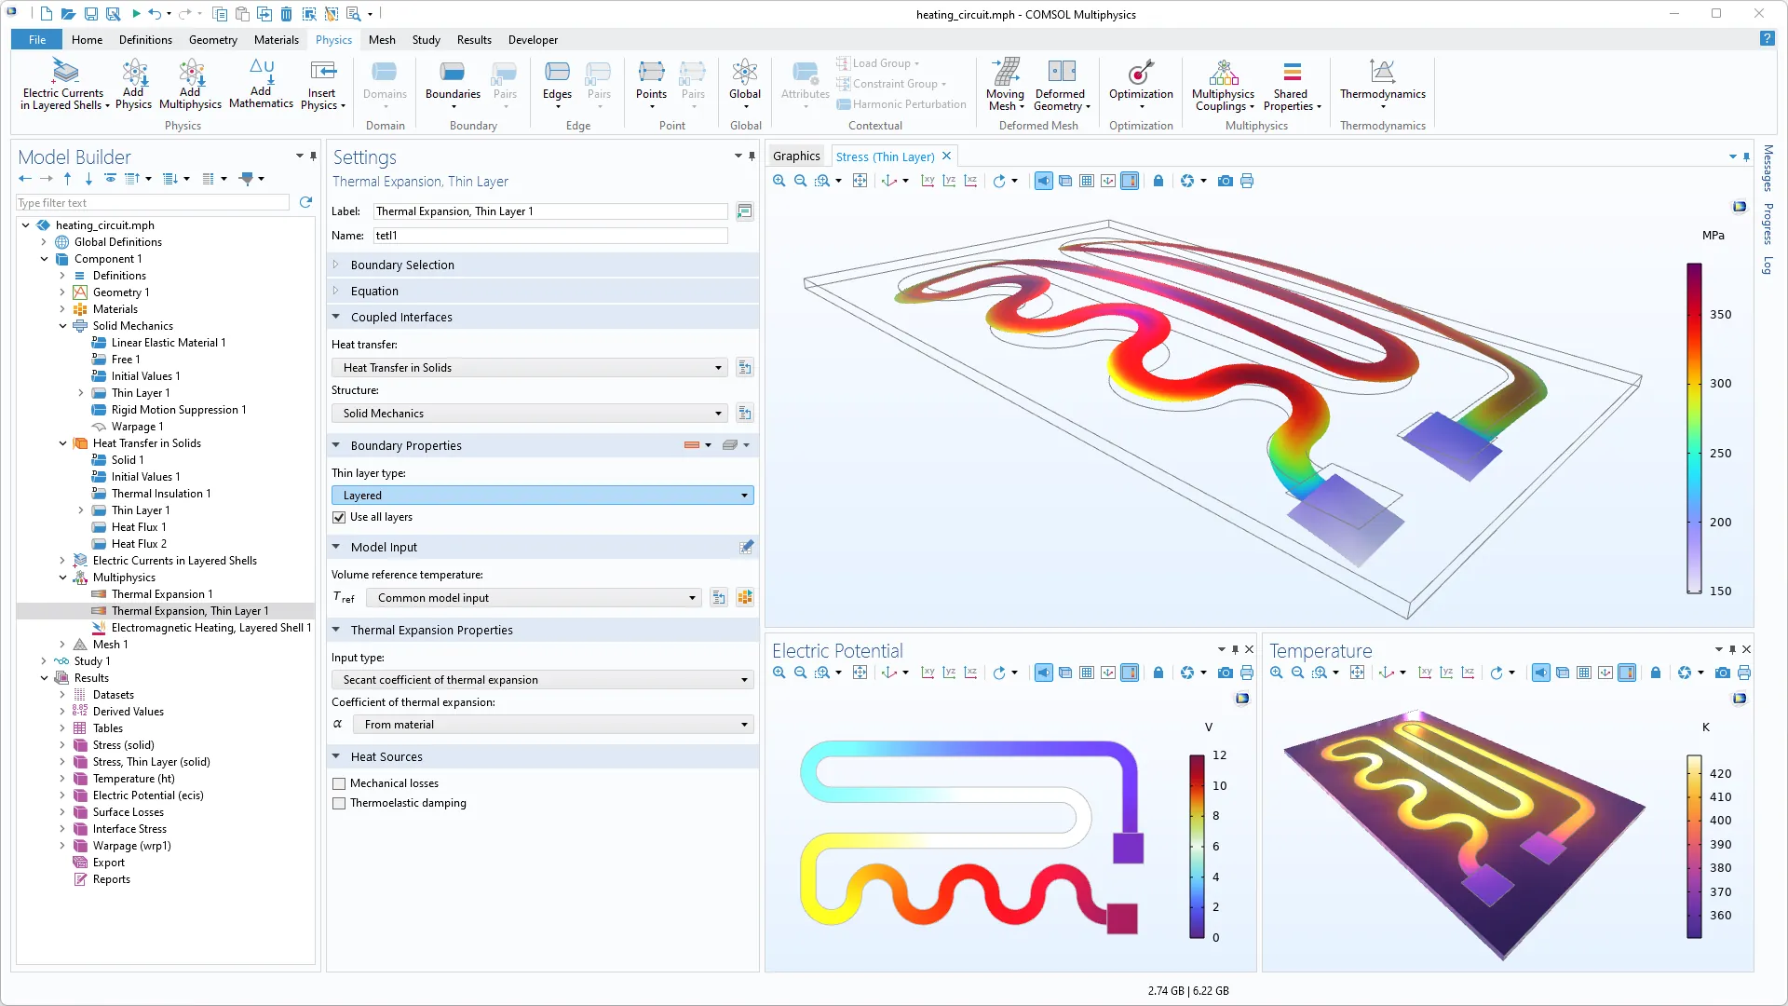Viewport: 1788px width, 1006px height.
Task: Open Thin layer type dropdown
Action: [542, 496]
